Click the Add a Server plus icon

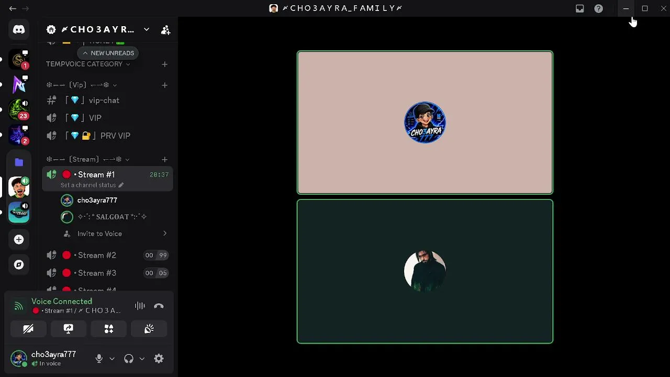[x=19, y=239]
